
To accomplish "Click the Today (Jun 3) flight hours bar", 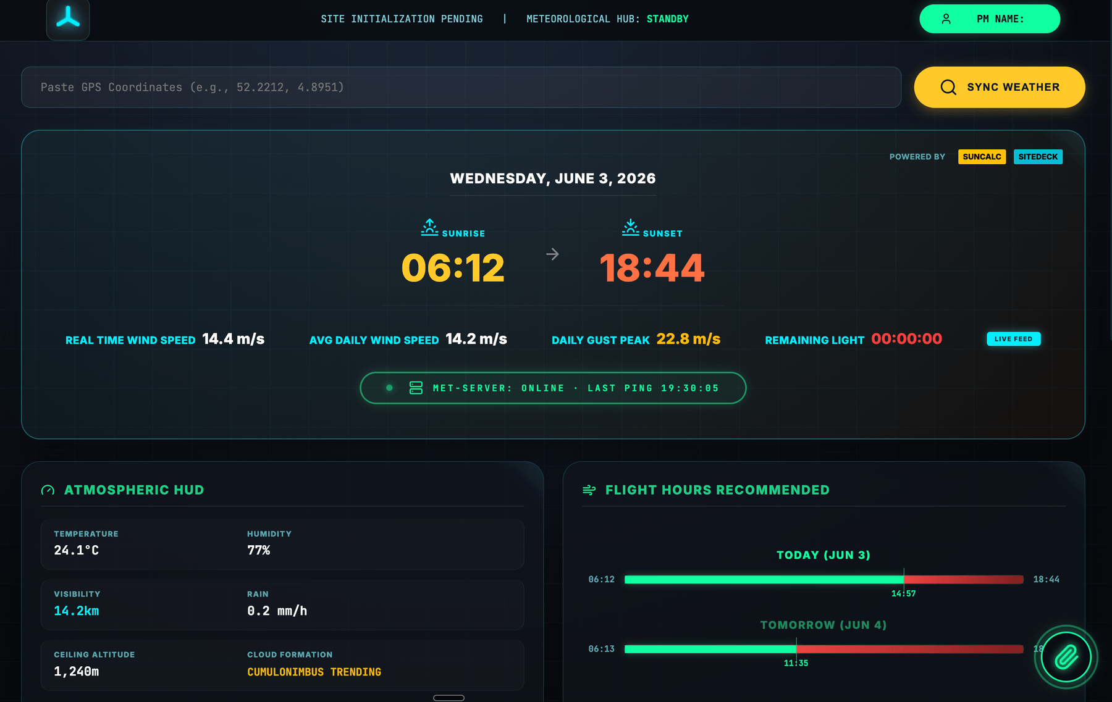I will [x=823, y=579].
